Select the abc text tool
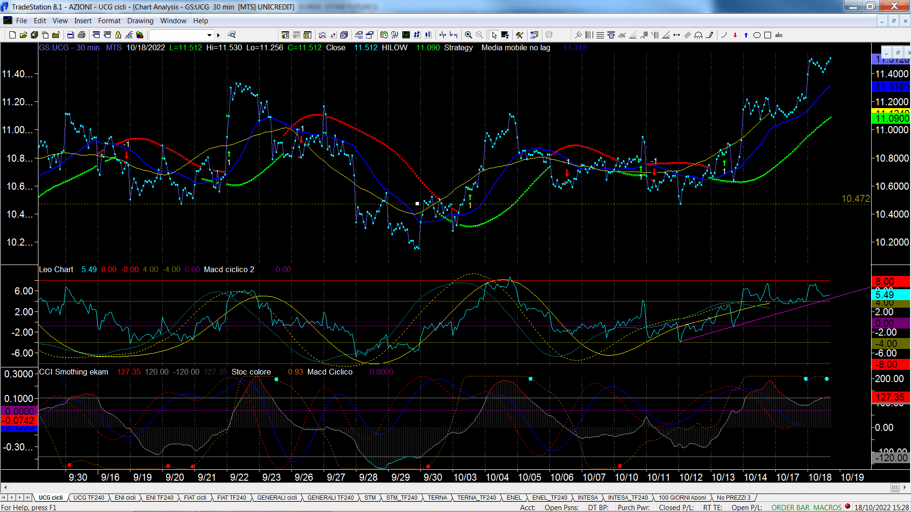The height and width of the screenshot is (512, 911). click(779, 35)
